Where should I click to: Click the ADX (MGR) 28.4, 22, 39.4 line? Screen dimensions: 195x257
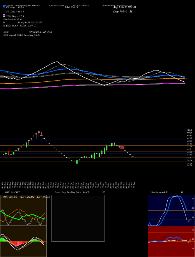tap(28, 32)
